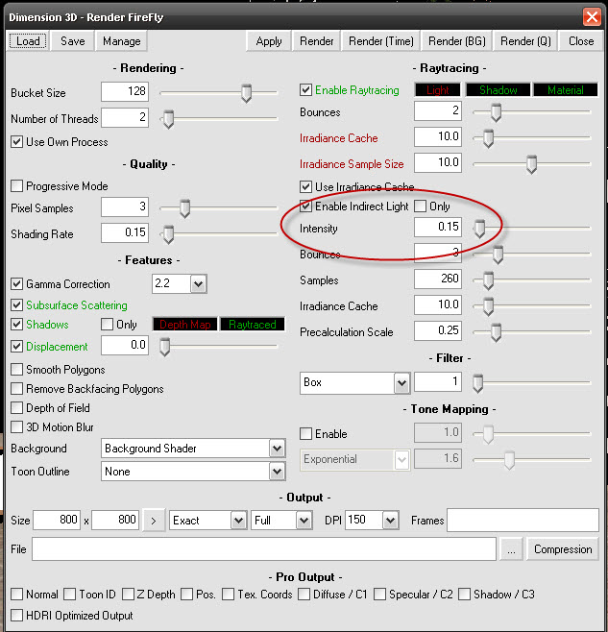
Task: Toggle Use Irradiance Cache checkbox
Action: pyautogui.click(x=305, y=187)
